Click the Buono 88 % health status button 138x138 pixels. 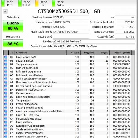pyautogui.click(x=13, y=26)
